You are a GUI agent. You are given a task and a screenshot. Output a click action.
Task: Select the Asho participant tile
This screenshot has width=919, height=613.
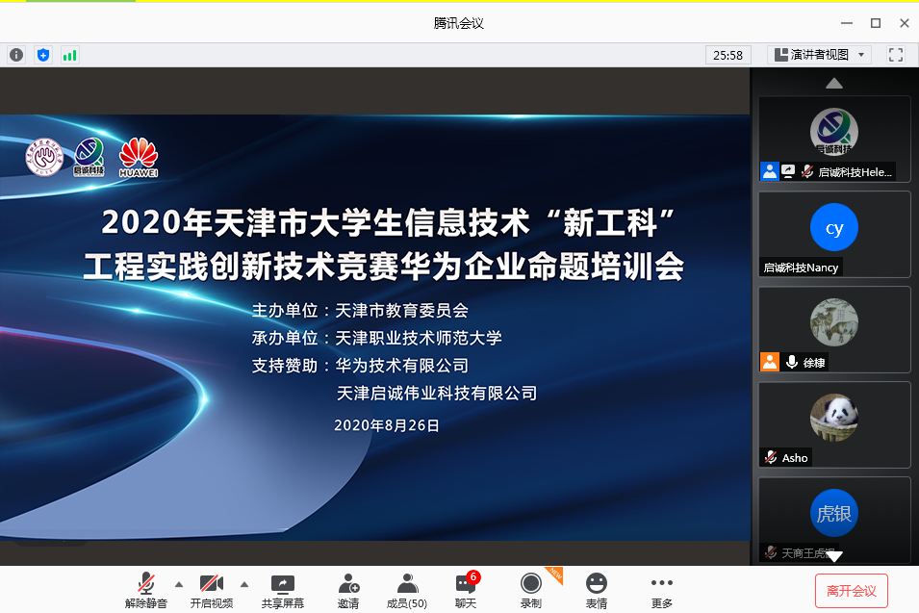pos(834,425)
